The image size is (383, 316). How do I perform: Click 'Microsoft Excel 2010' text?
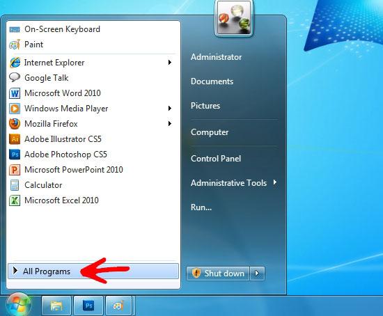pyautogui.click(x=61, y=200)
